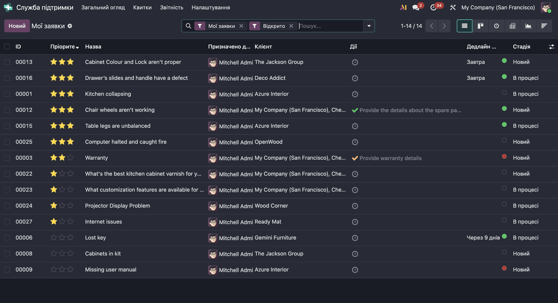Image resolution: width=558 pixels, height=303 pixels.
Task: Select checkbox for ticket 00016
Action: (x=7, y=78)
